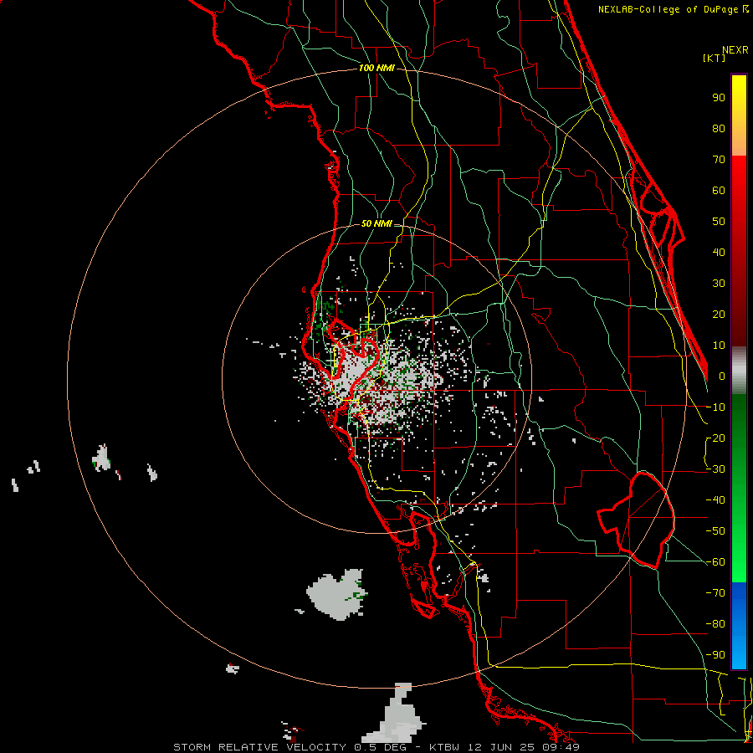
Task: Click the -20 knot scale label
Action: coord(715,438)
